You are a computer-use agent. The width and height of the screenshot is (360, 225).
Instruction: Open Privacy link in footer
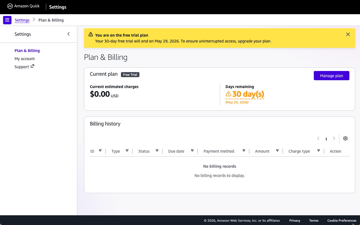click(294, 221)
